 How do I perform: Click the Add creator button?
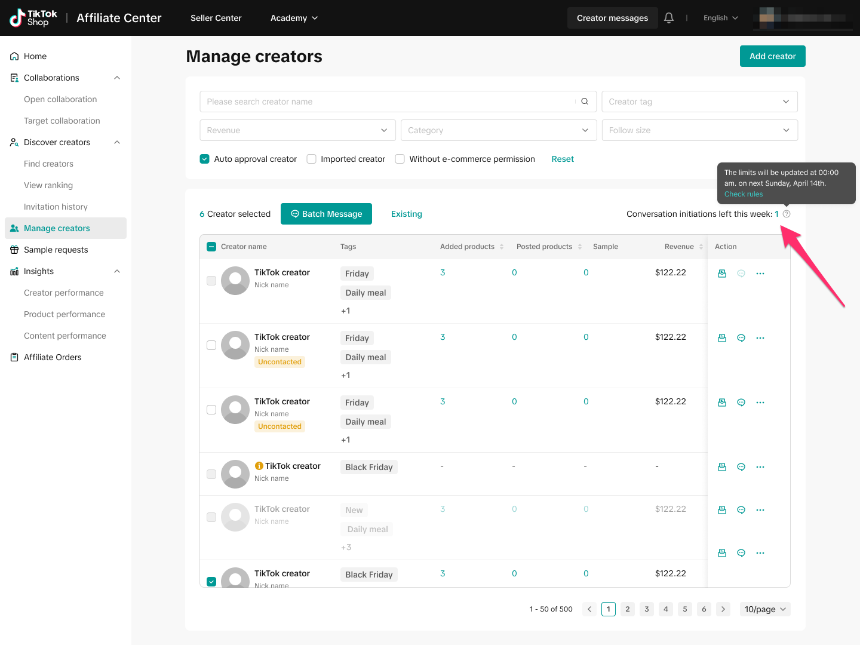tap(772, 56)
